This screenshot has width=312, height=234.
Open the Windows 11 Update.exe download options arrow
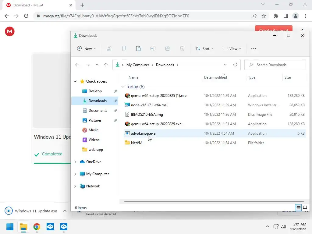pyautogui.click(x=65, y=211)
